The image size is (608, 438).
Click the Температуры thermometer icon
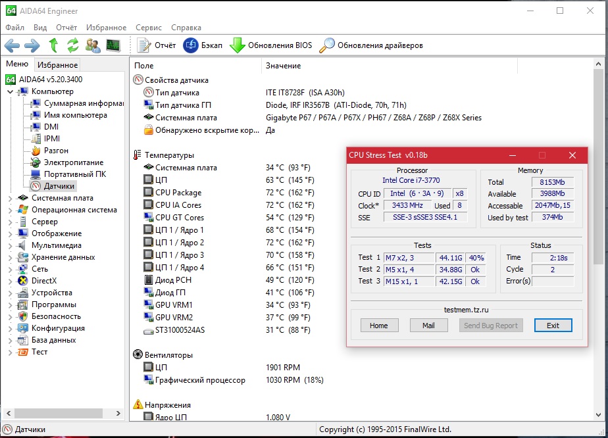(x=138, y=155)
